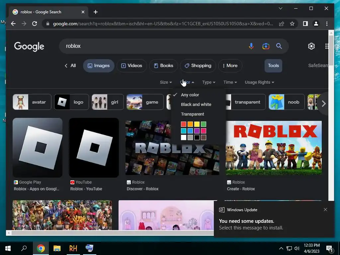Show hidden tray icons
The image size is (340, 255).
coord(281,248)
